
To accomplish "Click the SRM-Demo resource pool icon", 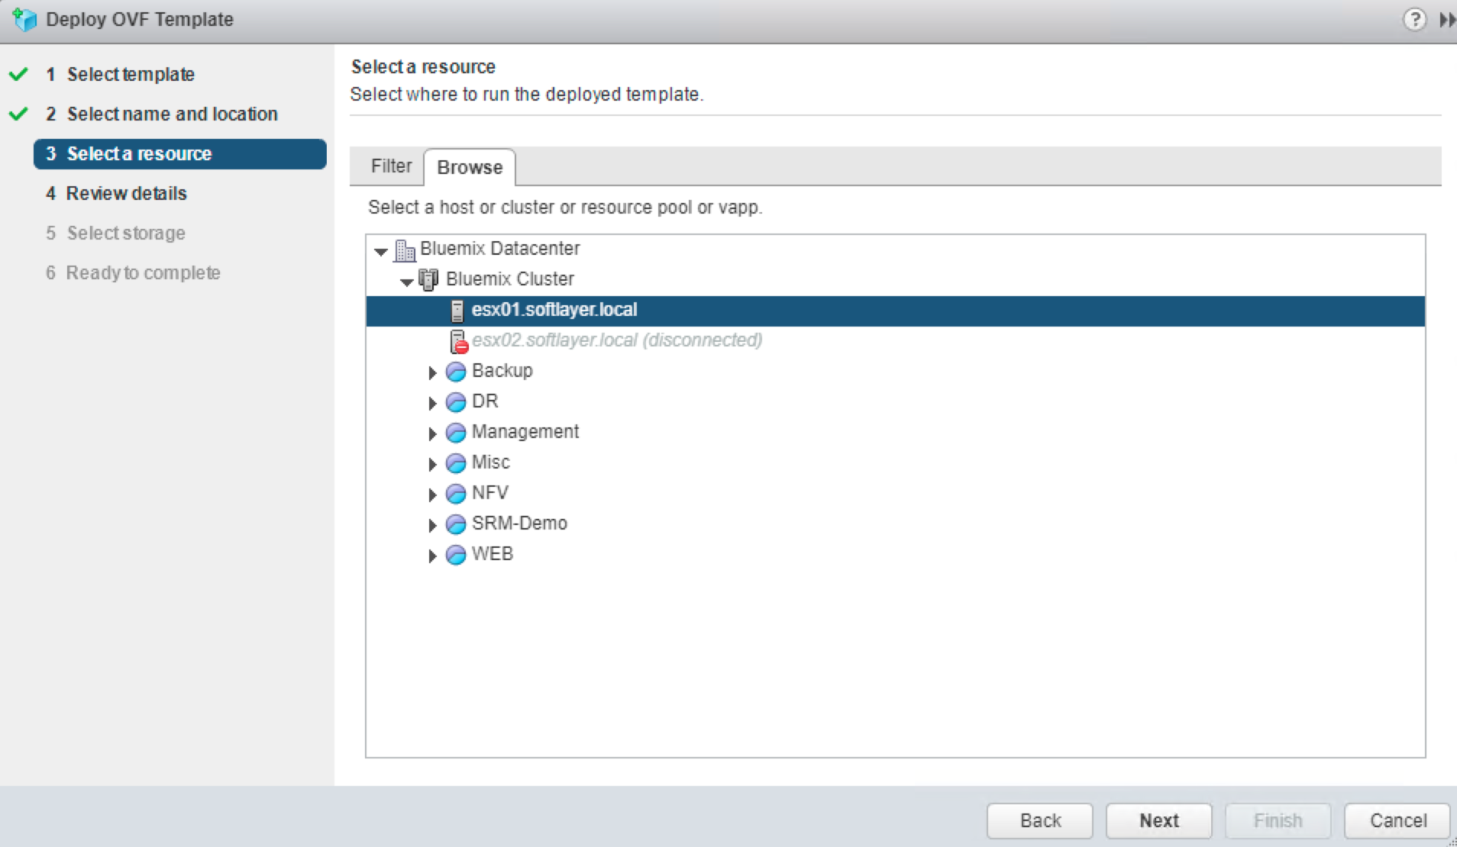I will (455, 523).
